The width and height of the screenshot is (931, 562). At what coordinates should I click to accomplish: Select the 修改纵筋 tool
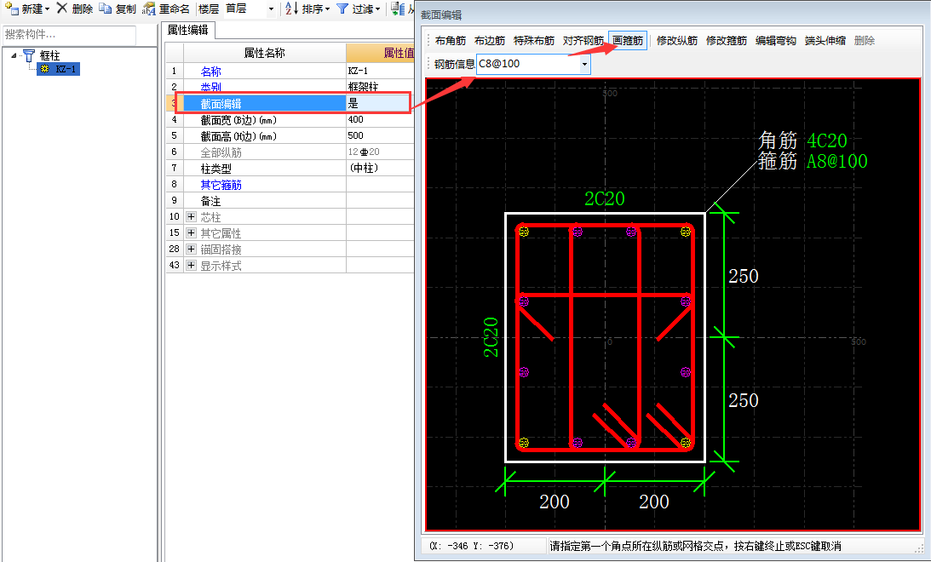point(677,40)
